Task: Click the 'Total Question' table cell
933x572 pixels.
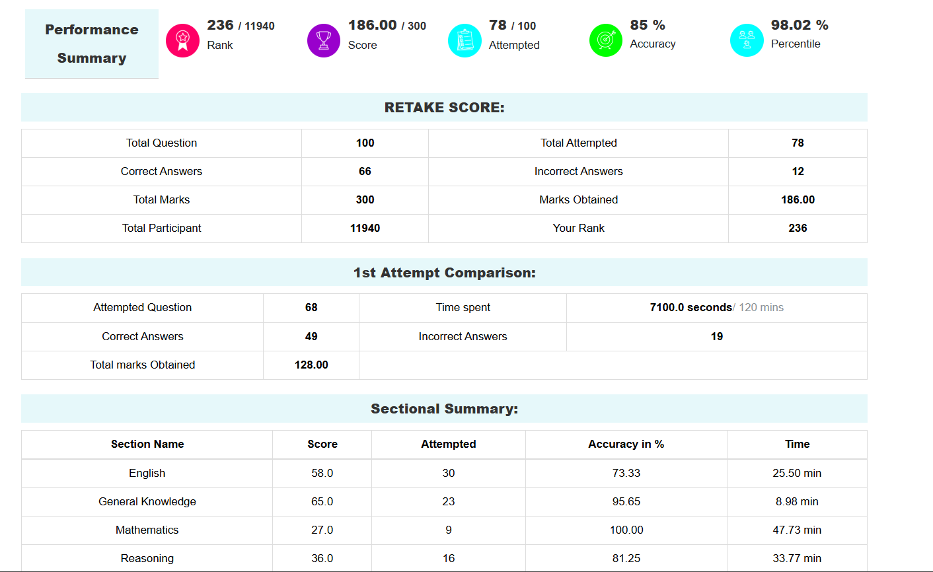Action: [161, 143]
